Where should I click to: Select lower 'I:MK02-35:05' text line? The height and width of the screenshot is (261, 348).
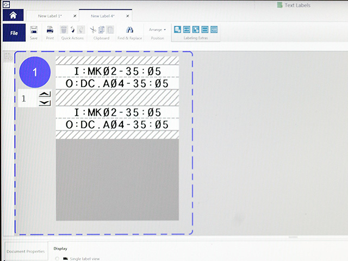click(x=117, y=113)
